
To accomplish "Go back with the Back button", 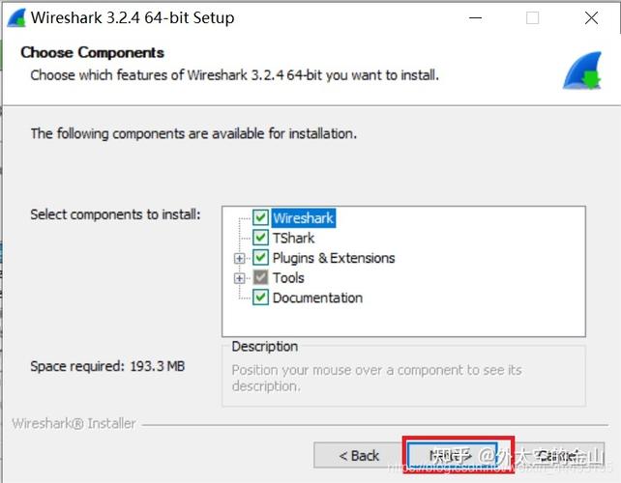I will (x=359, y=455).
